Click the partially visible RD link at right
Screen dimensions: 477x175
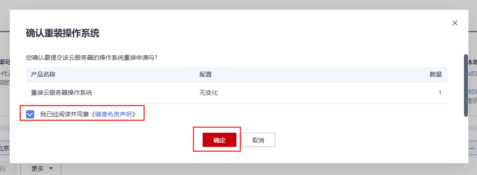[x=472, y=92]
